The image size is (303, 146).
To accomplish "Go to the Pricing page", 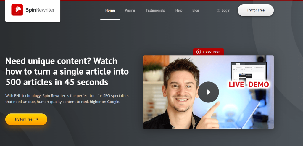I will tap(130, 10).
